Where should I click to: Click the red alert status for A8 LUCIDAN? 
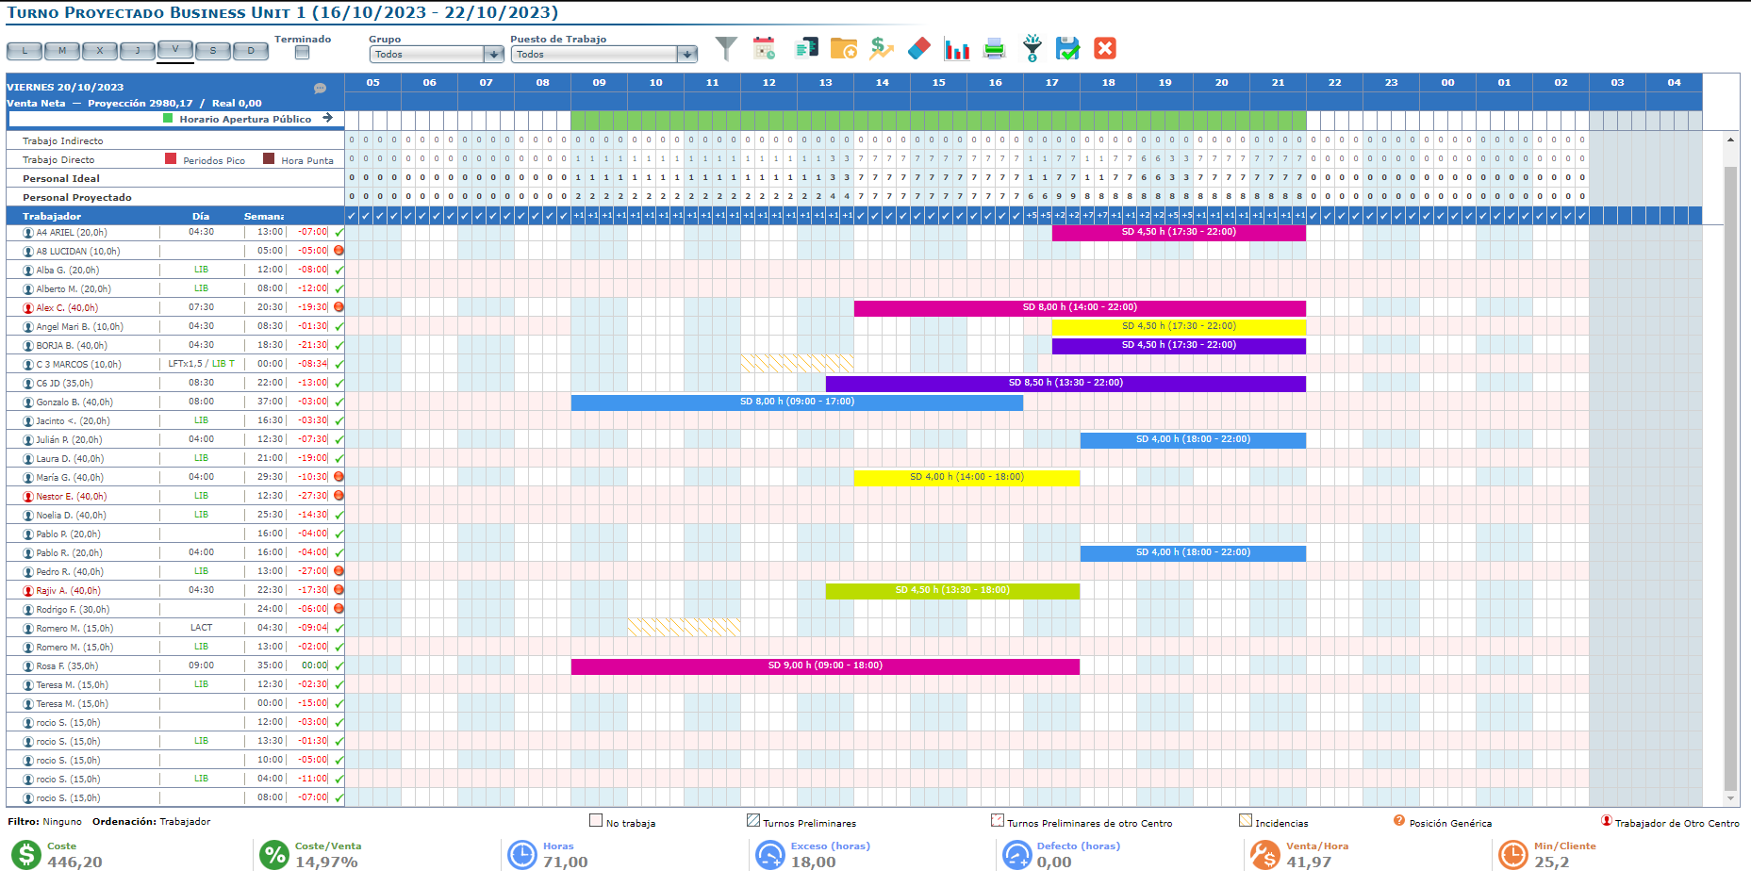click(x=339, y=251)
